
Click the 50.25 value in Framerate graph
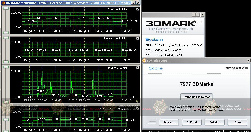56,95
